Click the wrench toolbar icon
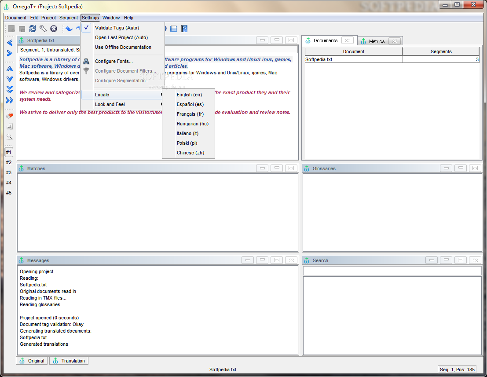 [43, 29]
